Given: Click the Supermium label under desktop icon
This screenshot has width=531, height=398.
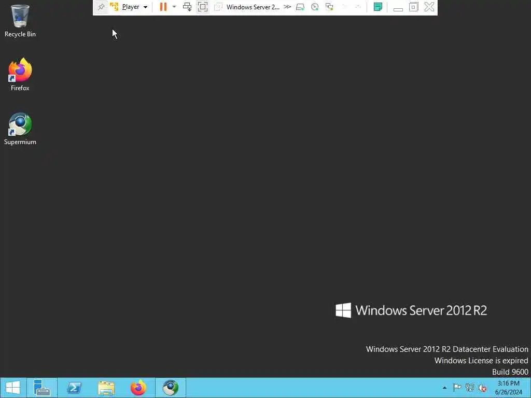Looking at the screenshot, I should tap(20, 142).
